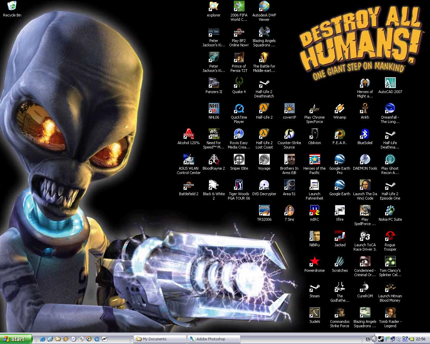Select the BlueSoleil Bluetooth shortcut
430x344 pixels.
[x=365, y=134]
